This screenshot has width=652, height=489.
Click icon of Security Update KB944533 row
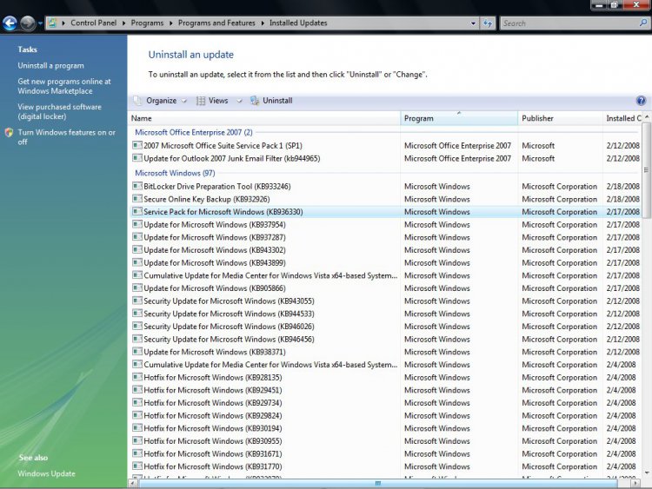(137, 314)
